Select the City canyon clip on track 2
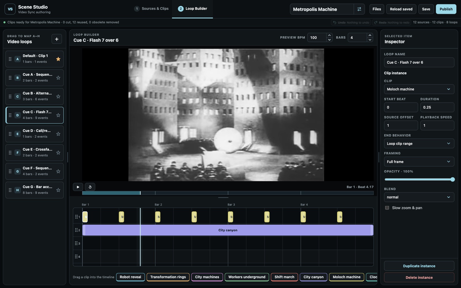The image size is (461, 288). pos(228,230)
